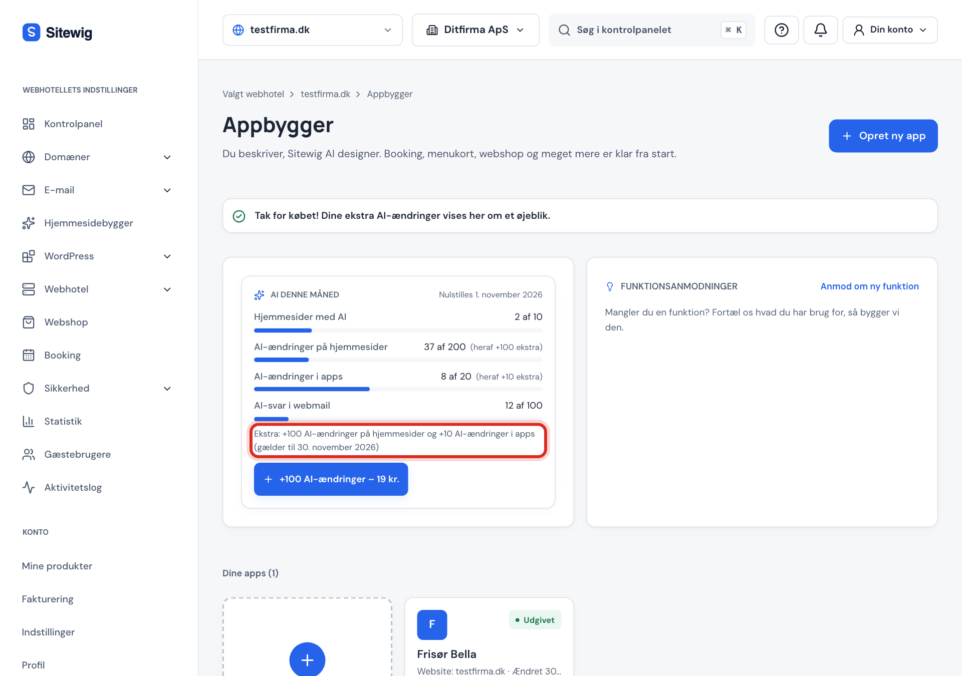962x676 pixels.
Task: Click the Udgivet status badge
Action: 535,620
